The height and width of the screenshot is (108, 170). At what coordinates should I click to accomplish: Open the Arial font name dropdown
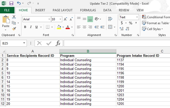coord(49,19)
